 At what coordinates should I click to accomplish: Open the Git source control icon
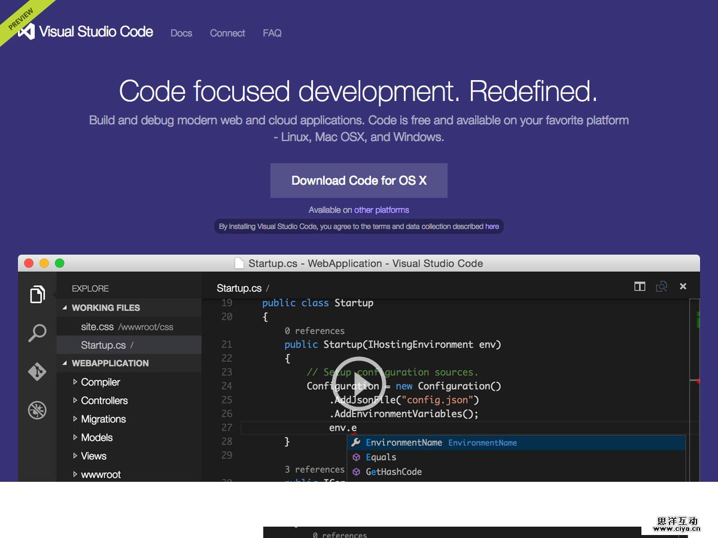coord(37,371)
